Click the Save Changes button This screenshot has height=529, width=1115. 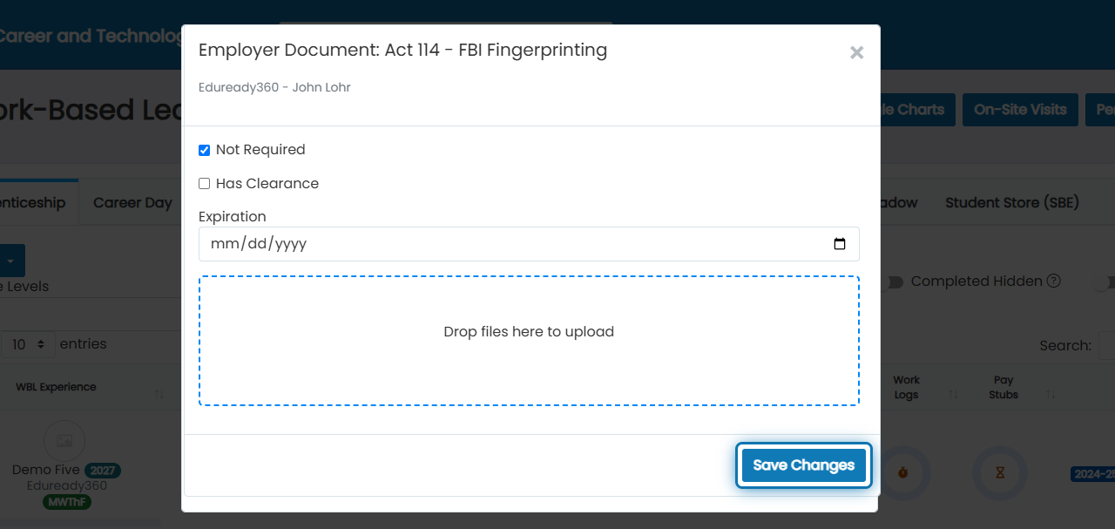(803, 465)
